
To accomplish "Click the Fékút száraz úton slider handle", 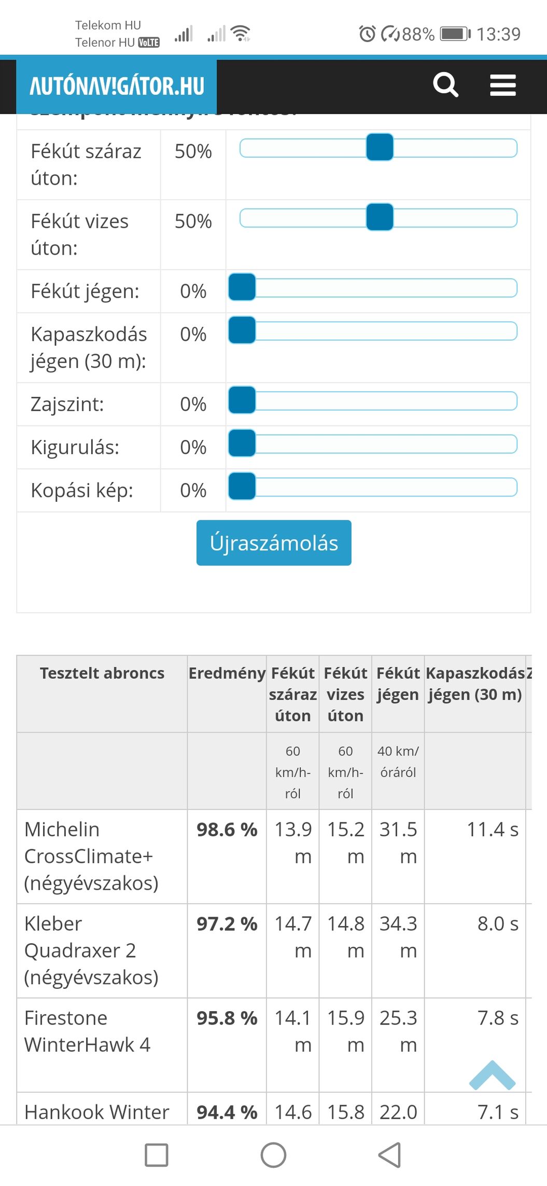I will click(x=380, y=147).
